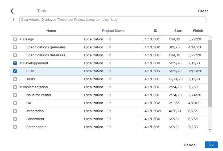Sort by the Name column header
The width and height of the screenshot is (223, 151).
click(x=51, y=31)
